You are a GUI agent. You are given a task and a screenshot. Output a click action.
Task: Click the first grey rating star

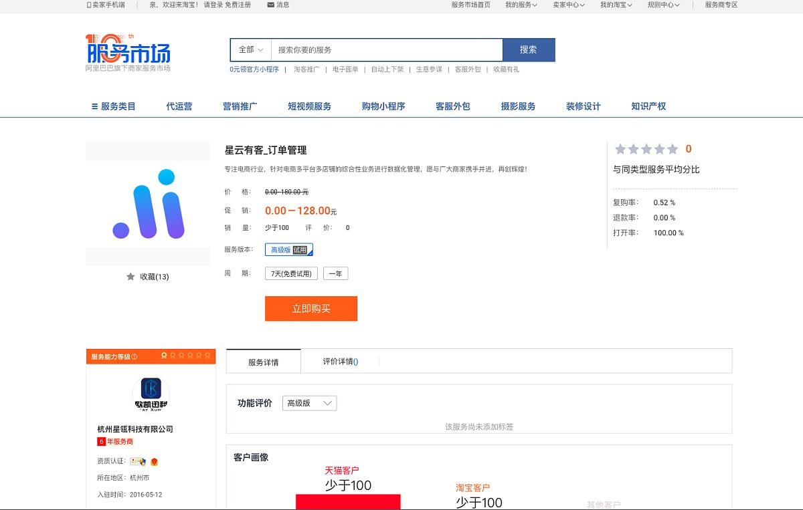[x=620, y=149]
